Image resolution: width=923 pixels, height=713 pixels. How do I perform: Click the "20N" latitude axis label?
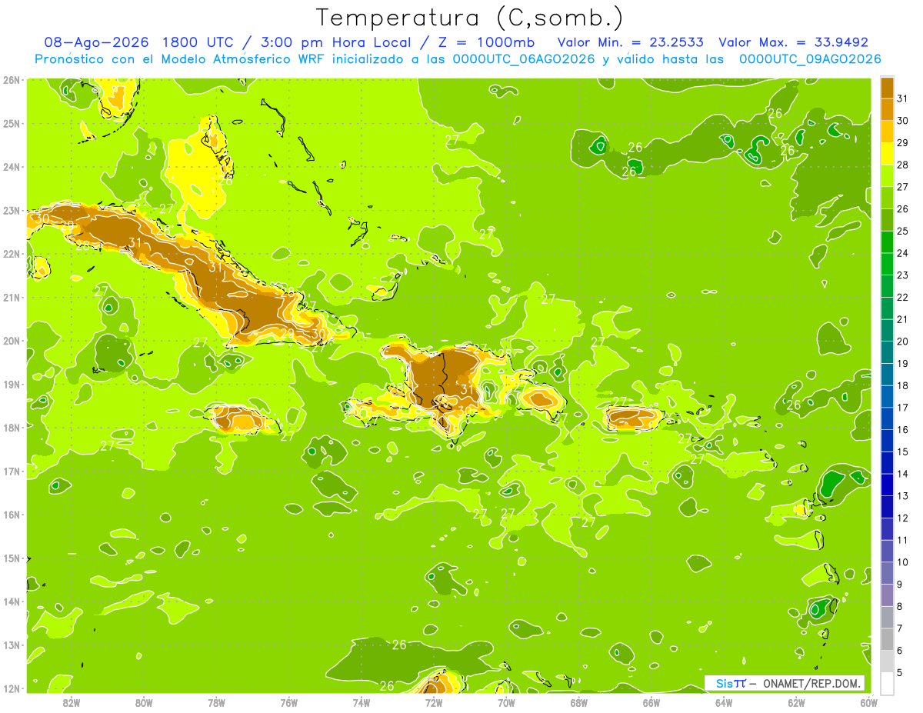click(12, 341)
